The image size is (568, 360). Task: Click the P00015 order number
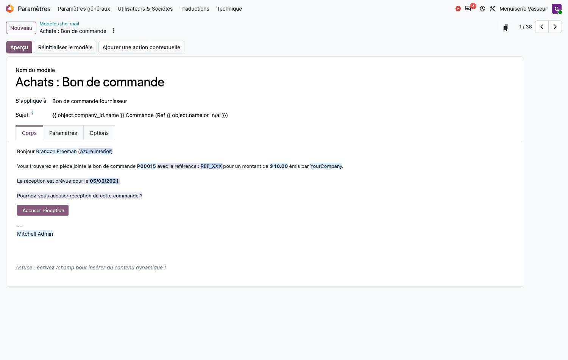[x=146, y=166]
